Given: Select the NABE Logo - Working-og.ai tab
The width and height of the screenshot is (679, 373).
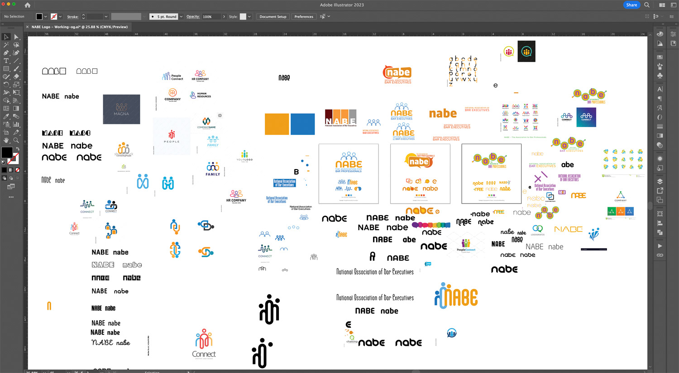Looking at the screenshot, I should coord(80,27).
